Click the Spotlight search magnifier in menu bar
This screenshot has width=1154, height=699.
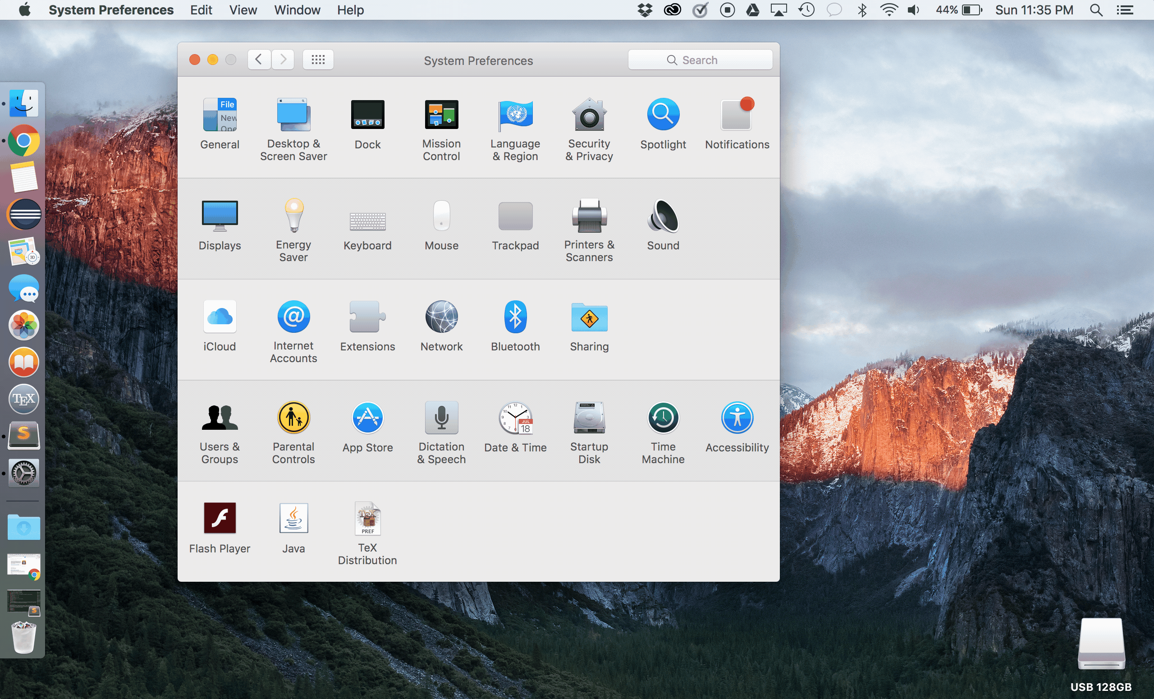(1096, 10)
